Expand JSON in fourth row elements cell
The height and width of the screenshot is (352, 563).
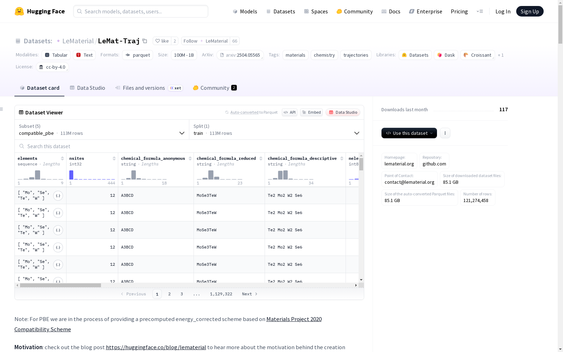coord(58,247)
